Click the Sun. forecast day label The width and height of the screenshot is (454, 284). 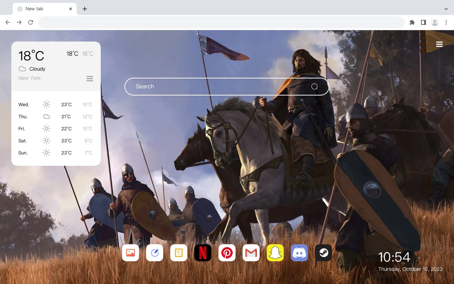(23, 153)
